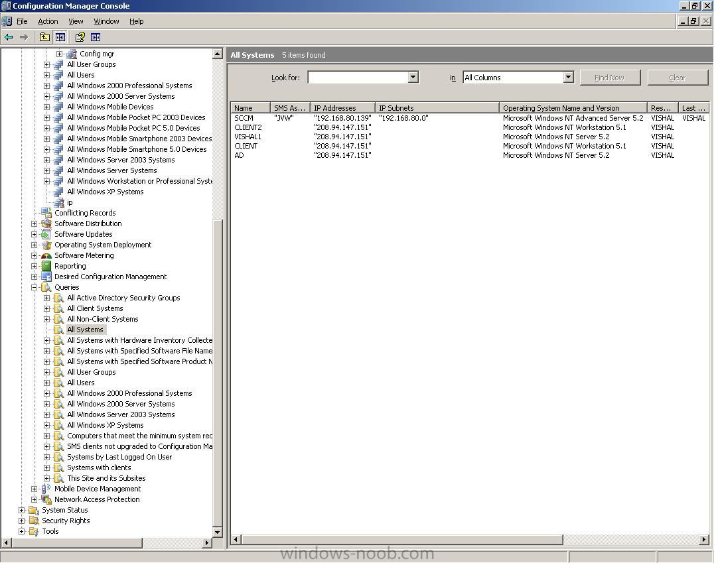Image resolution: width=714 pixels, height=563 pixels.
Task: Click the Operating System Deployment icon
Action: tap(46, 245)
